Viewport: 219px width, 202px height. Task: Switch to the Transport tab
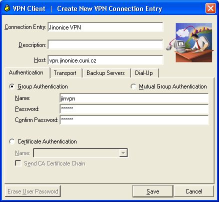(x=65, y=73)
